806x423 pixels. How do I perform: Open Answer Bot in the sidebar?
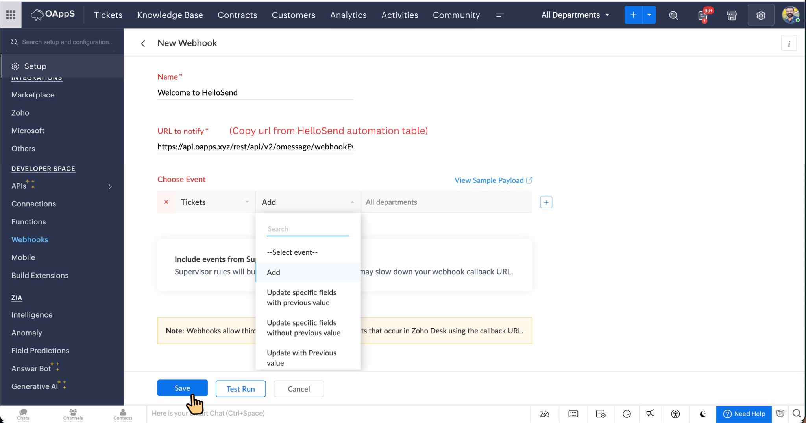coord(31,369)
